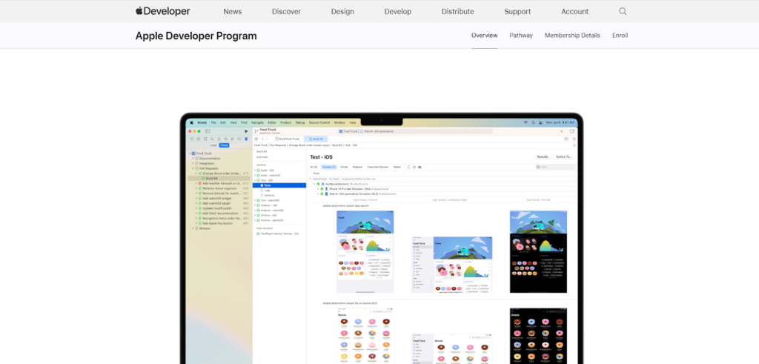Click the Apple menu in the Xcode screenshot
The image size is (759, 364).
coord(192,122)
